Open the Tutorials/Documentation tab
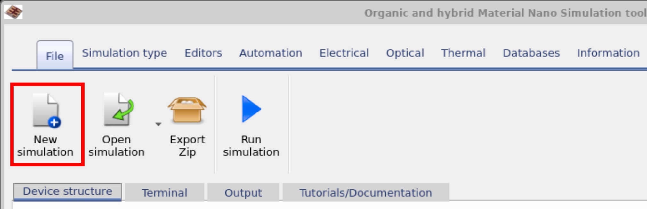This screenshot has width=647, height=209. tap(365, 193)
